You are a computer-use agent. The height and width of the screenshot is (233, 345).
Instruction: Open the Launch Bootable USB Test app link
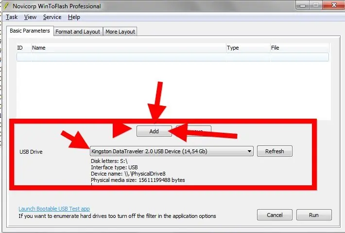(x=54, y=209)
